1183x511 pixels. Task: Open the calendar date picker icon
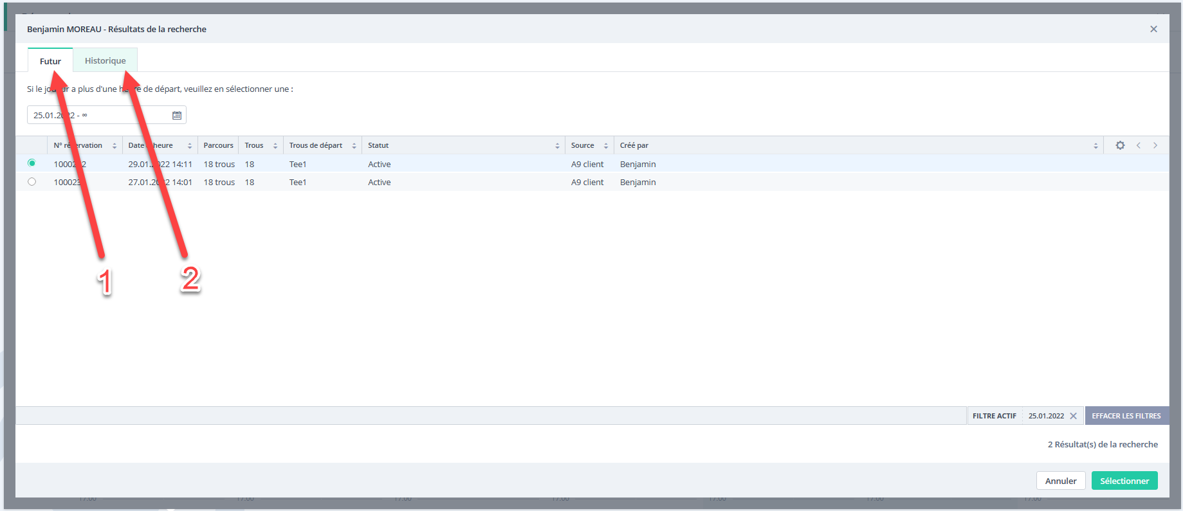pyautogui.click(x=177, y=115)
